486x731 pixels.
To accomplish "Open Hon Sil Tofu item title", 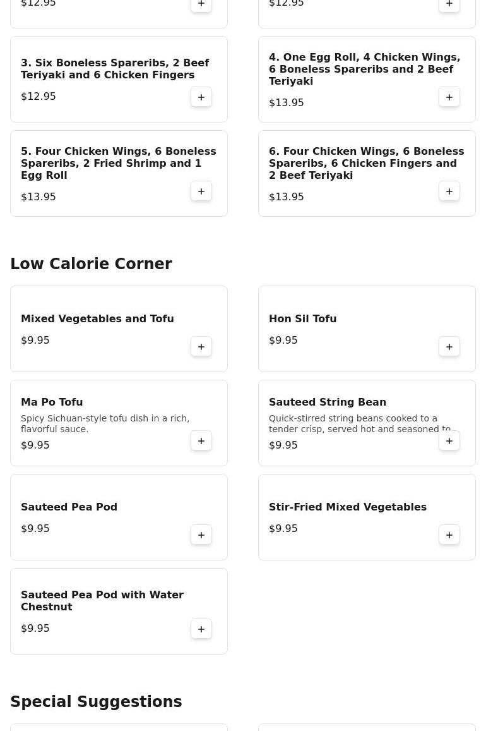I will pos(302,319).
